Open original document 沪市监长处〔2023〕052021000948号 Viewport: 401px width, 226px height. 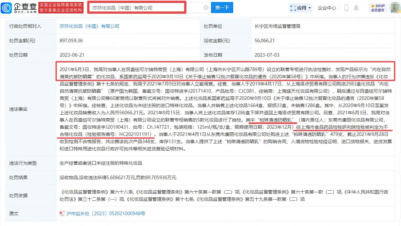pyautogui.click(x=105, y=214)
